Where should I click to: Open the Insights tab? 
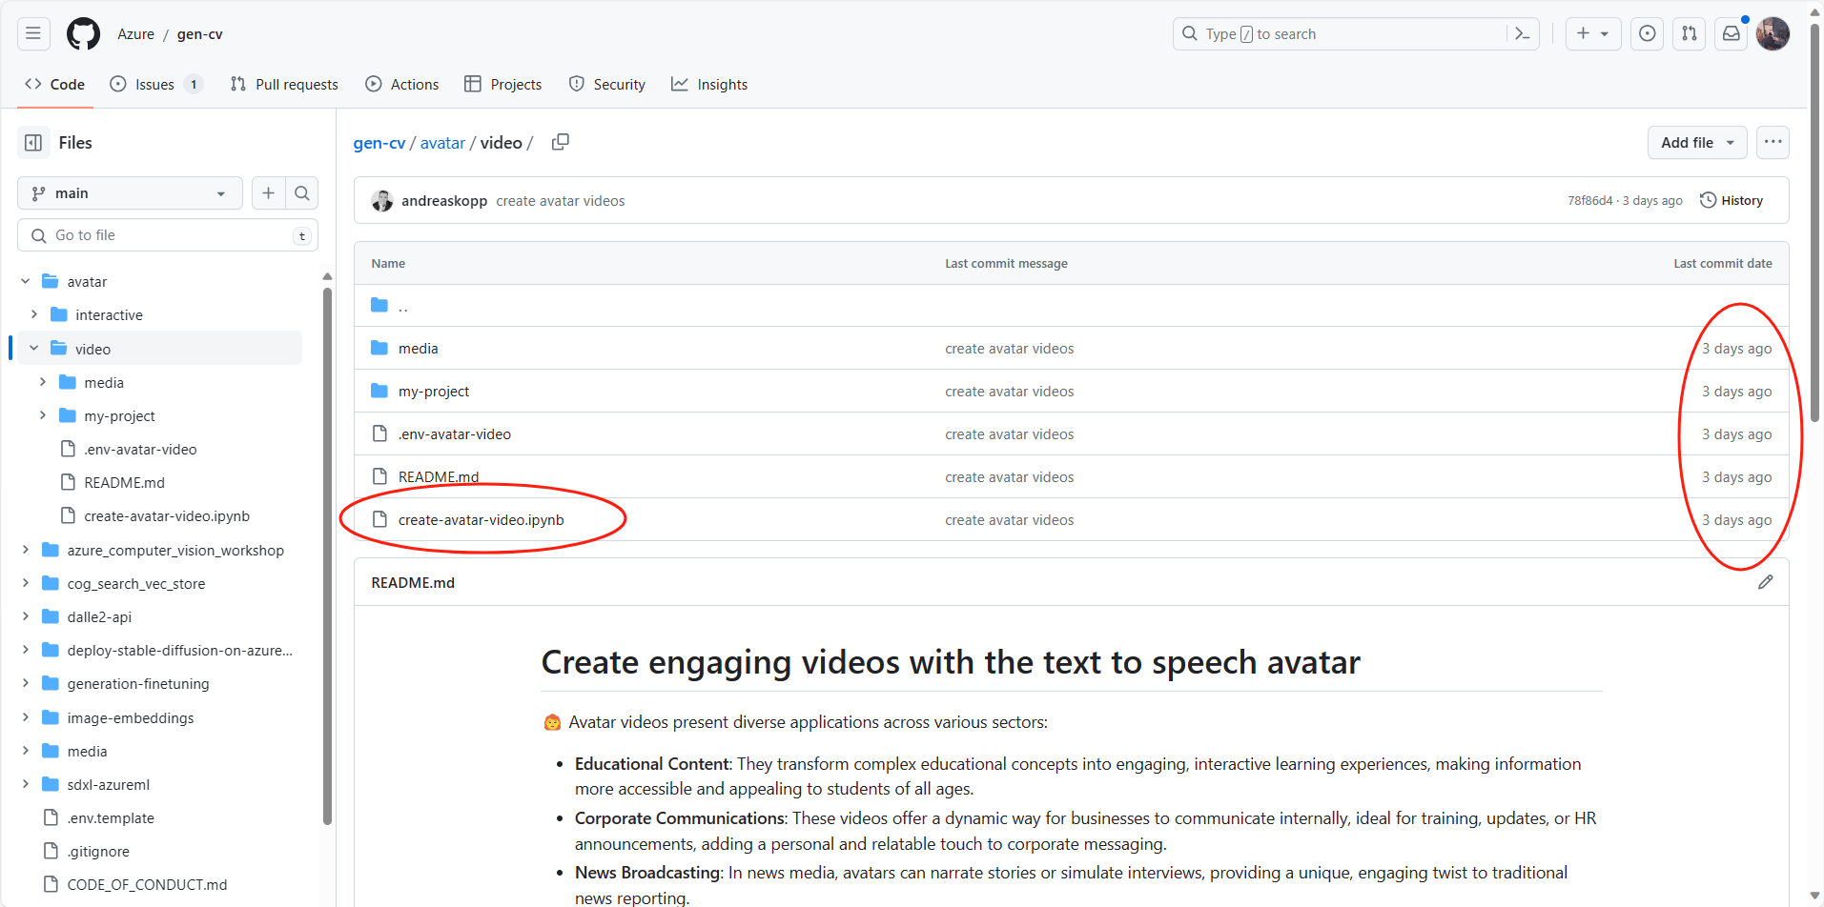tap(709, 85)
